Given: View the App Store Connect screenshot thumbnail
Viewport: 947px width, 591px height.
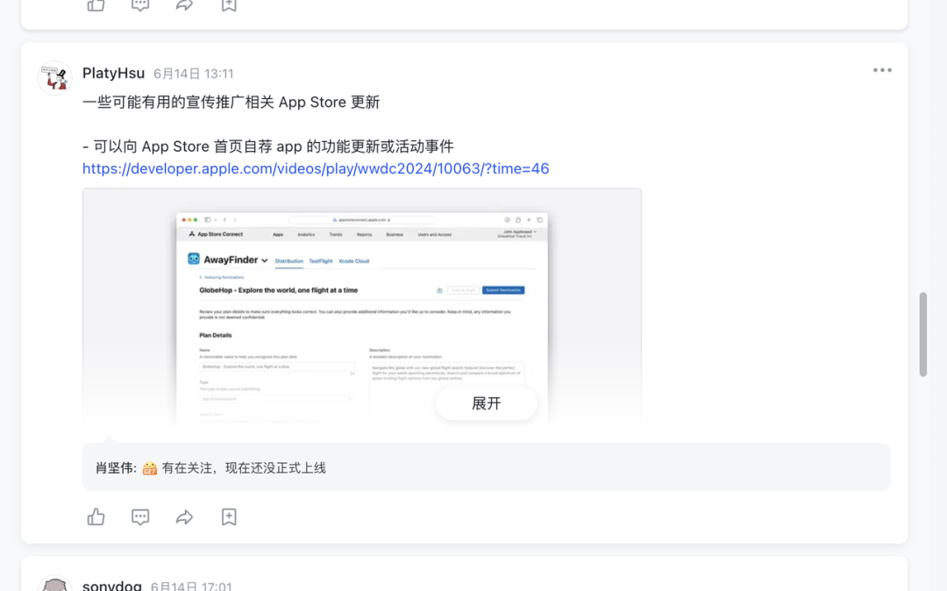Looking at the screenshot, I should (362, 306).
